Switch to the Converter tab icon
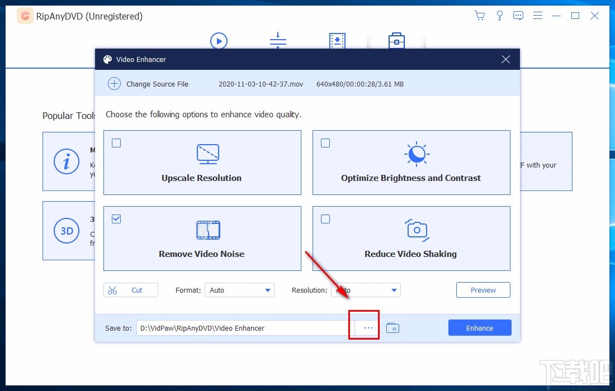The width and height of the screenshot is (615, 391). tap(278, 40)
